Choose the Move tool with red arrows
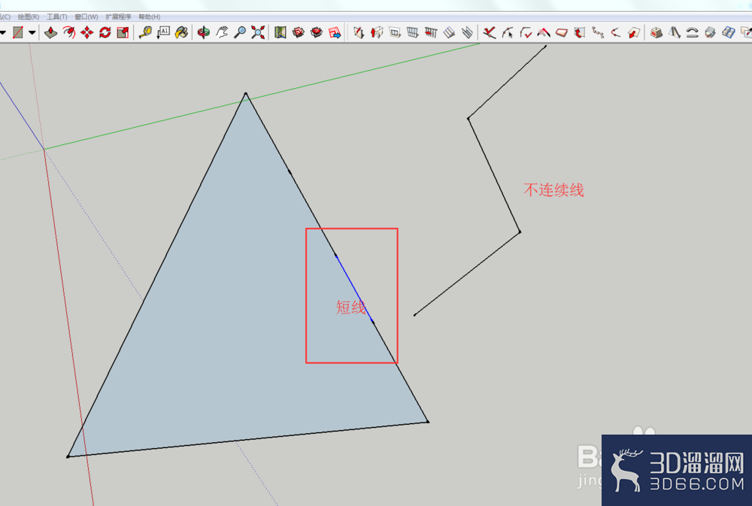Screen dimensions: 752x506 click(86, 32)
